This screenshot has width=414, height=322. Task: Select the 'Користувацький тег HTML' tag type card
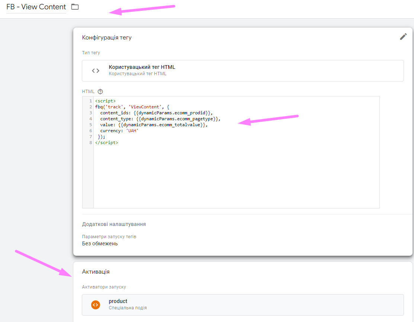243,71
